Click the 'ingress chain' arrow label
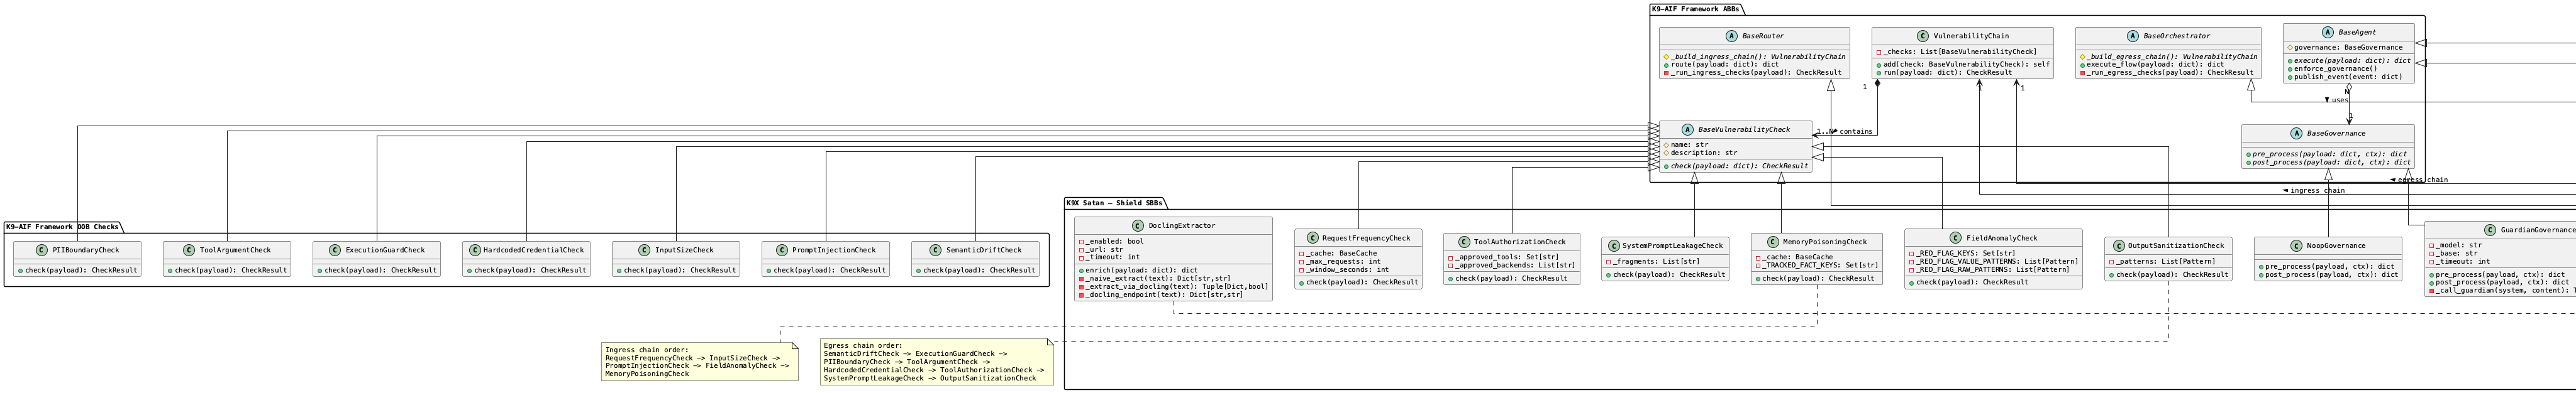Image resolution: width=2576 pixels, height=393 pixels. 2318,190
